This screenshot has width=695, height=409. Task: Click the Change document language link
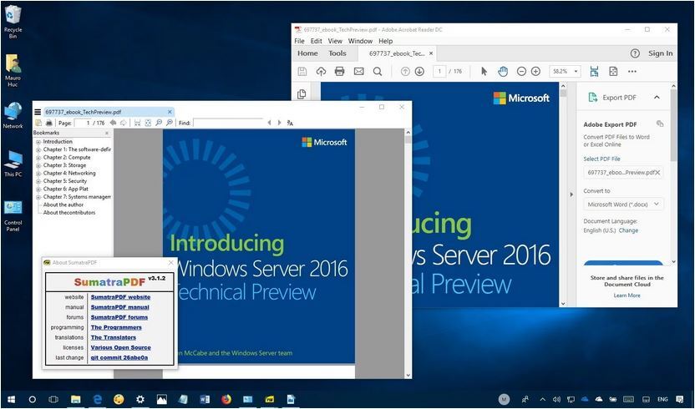[x=628, y=230]
